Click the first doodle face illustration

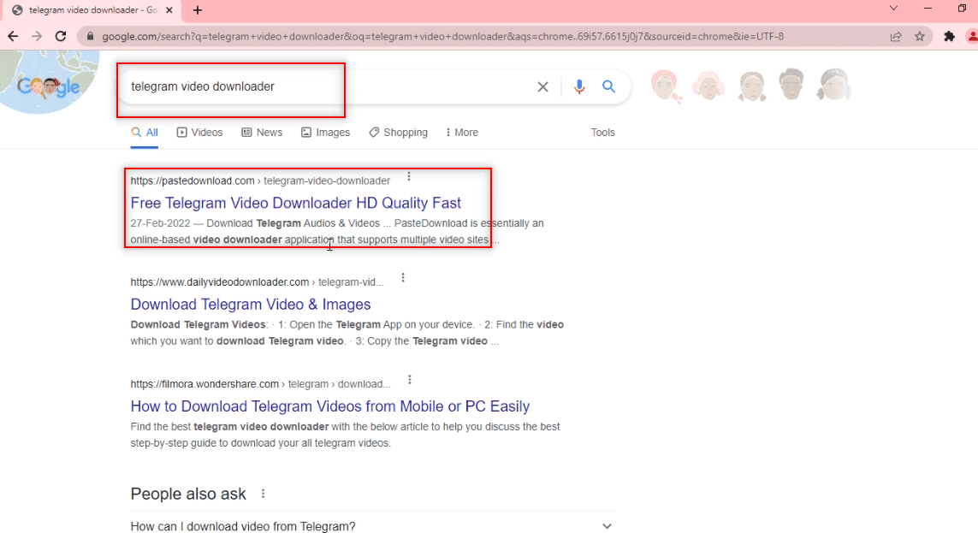click(x=666, y=86)
